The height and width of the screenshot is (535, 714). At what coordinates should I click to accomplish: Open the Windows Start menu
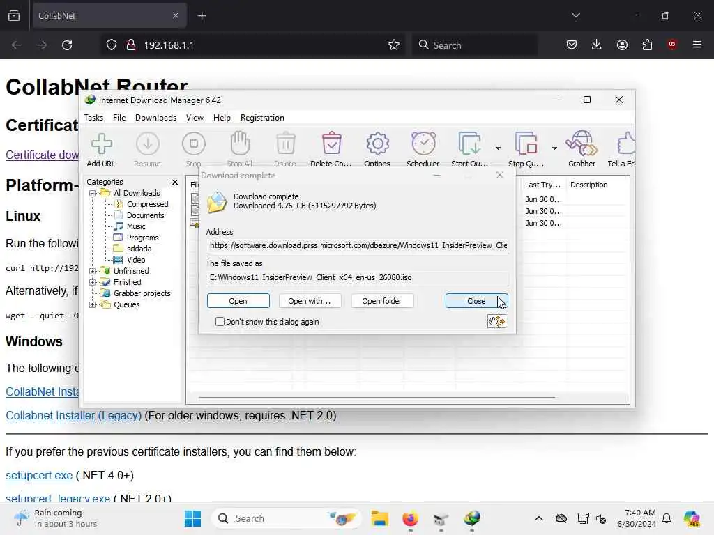(x=192, y=518)
